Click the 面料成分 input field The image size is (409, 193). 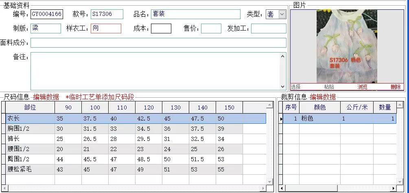tap(158, 43)
